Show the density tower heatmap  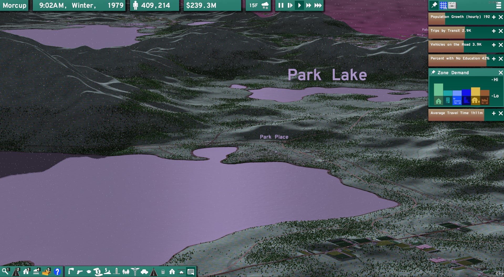117,271
